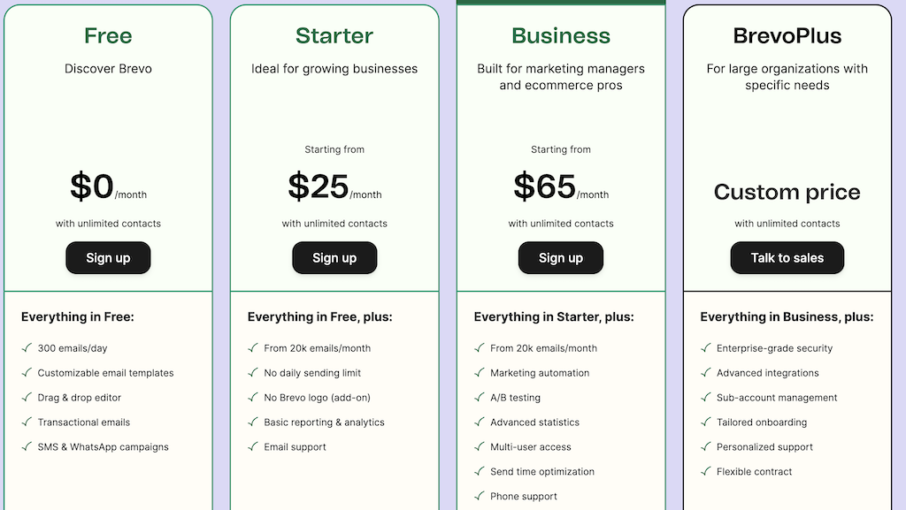Screen dimensions: 906x510
Task: Click the checkmark next to SMS & WhatsApp campaigns
Action: click(26, 447)
